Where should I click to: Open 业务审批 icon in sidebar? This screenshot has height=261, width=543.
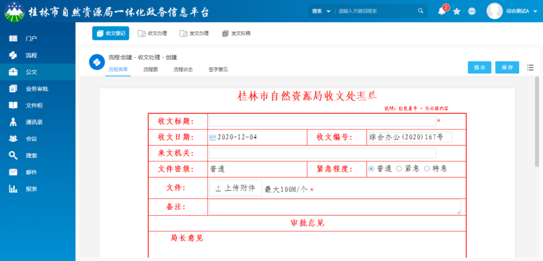[x=13, y=89]
